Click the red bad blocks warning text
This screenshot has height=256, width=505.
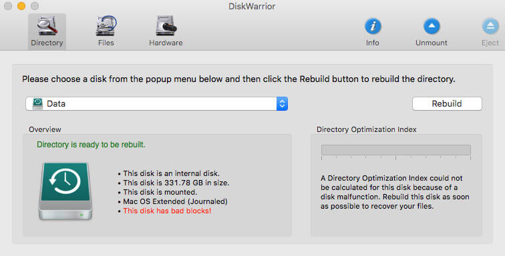[167, 211]
